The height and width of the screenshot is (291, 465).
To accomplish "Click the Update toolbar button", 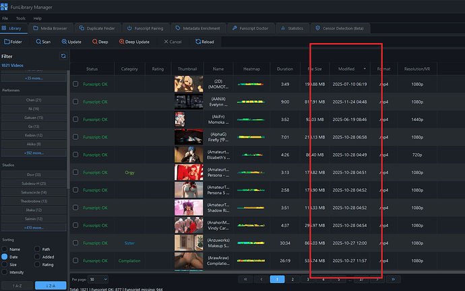I will 71,42.
